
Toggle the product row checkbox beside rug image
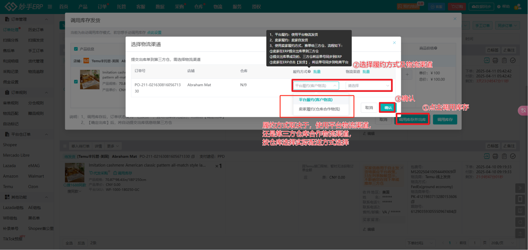coord(76,82)
